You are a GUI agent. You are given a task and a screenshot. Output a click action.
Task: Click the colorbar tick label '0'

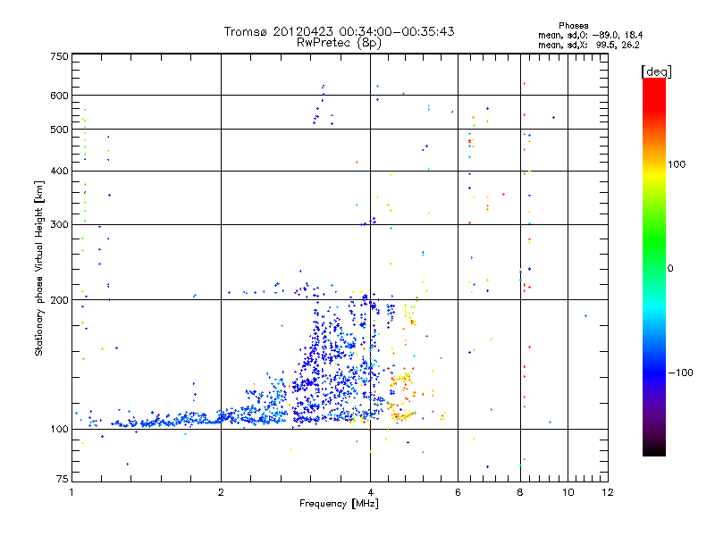pos(669,269)
